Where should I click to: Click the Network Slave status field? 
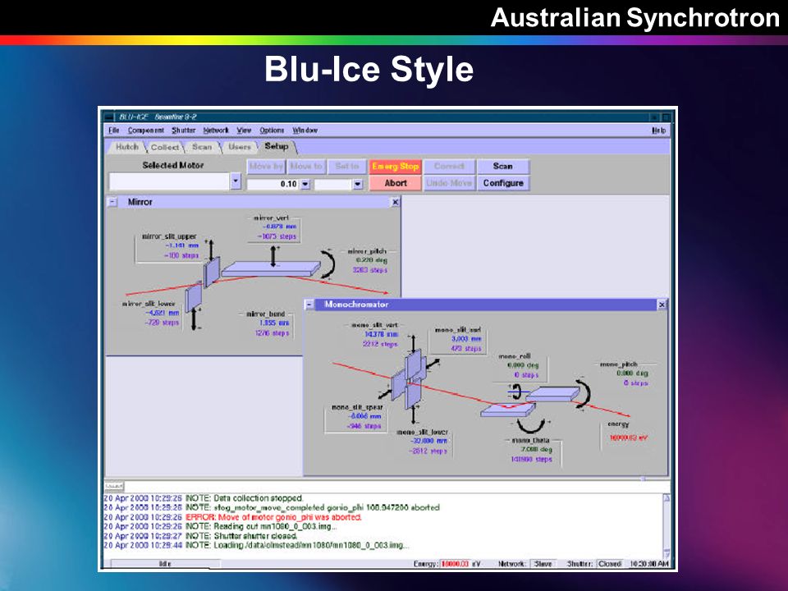pyautogui.click(x=543, y=564)
